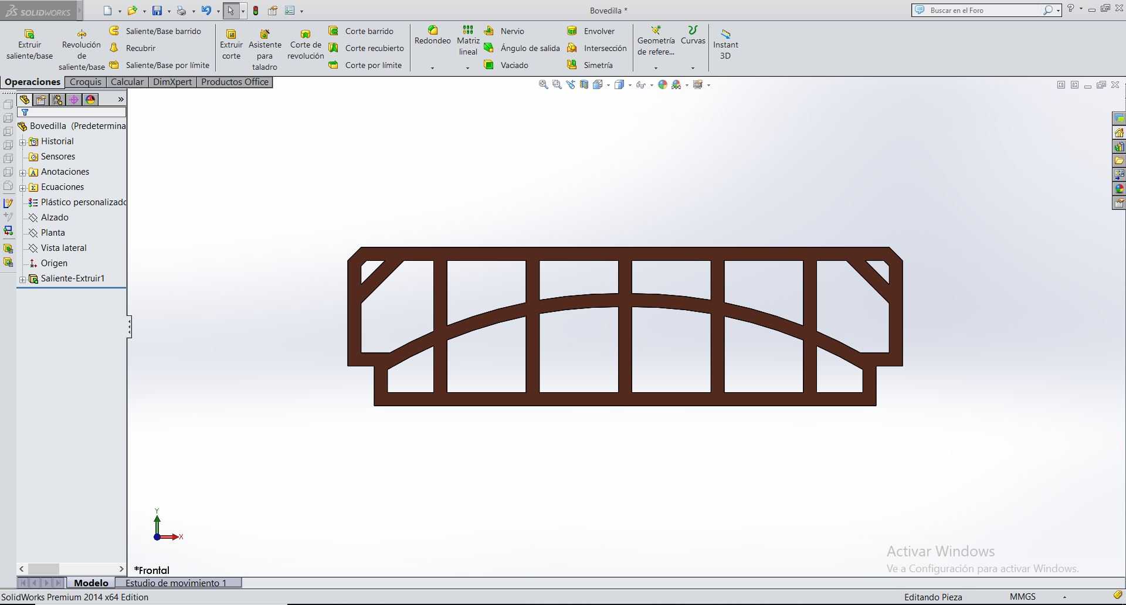Switch to the DimXpert tab
The height and width of the screenshot is (605, 1126).
(172, 82)
